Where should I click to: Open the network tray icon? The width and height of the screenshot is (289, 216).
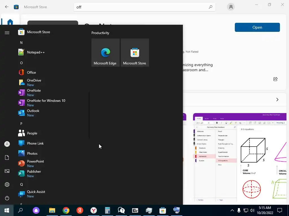pos(246,210)
